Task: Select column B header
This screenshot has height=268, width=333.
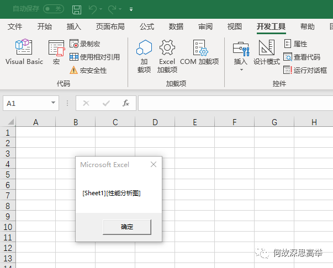Action: coord(76,122)
